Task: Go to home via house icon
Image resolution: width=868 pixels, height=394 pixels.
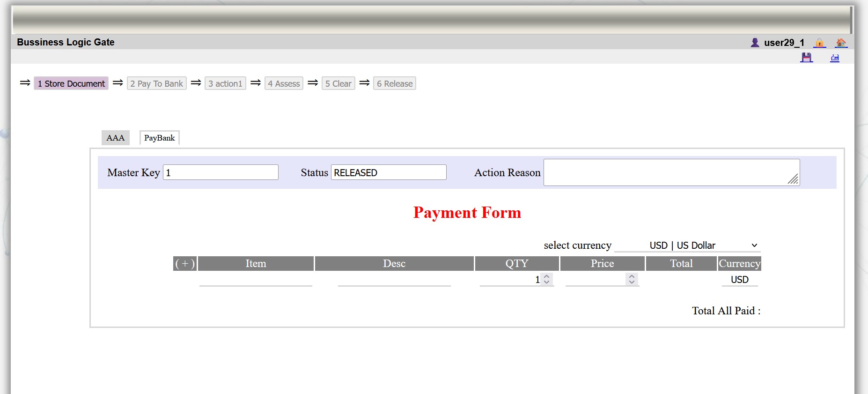Action: click(841, 43)
